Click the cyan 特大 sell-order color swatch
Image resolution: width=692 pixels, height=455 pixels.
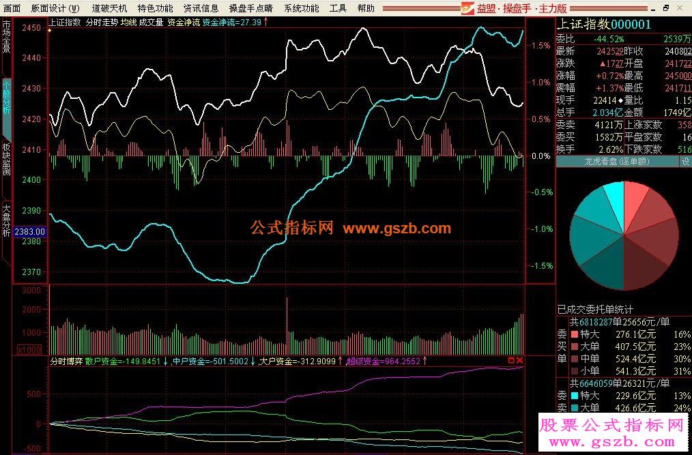click(574, 396)
